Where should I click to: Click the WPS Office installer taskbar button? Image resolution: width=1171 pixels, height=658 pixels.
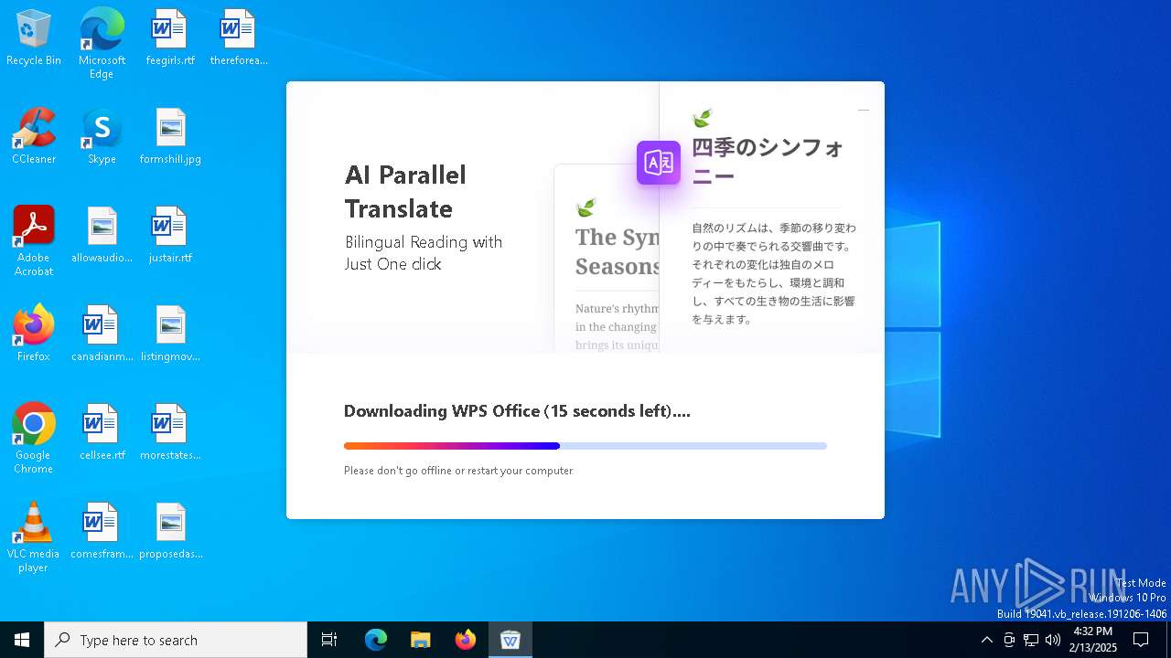510,640
